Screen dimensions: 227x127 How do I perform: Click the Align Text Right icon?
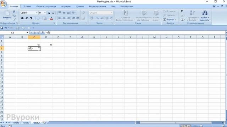tap(68, 18)
